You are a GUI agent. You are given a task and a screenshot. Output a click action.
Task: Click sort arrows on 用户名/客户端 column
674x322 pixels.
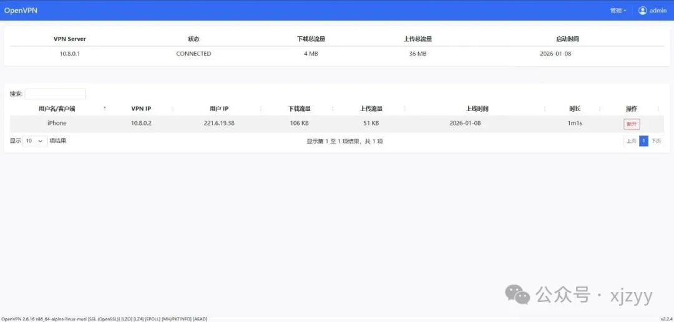[104, 109]
